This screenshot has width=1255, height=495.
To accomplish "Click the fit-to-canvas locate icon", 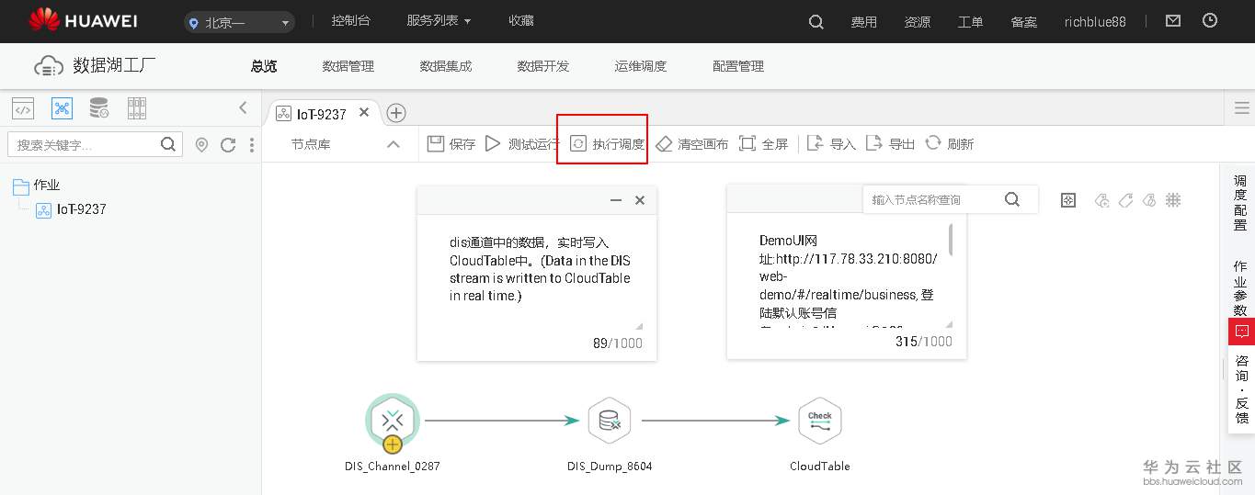I will (x=1068, y=200).
